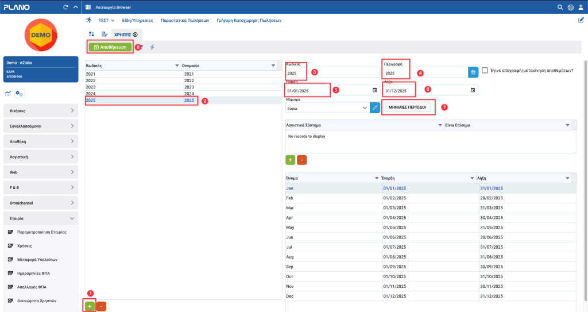Image resolution: width=588 pixels, height=312 pixels.
Task: Open the search magnifier icon at top right
Action: (560, 7)
